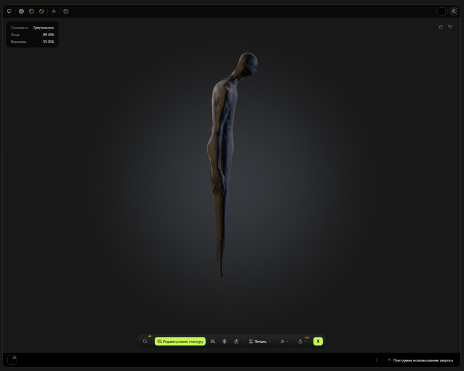Click the small thumbnail in the bottom-left corner
464x371 pixels.
click(12, 360)
